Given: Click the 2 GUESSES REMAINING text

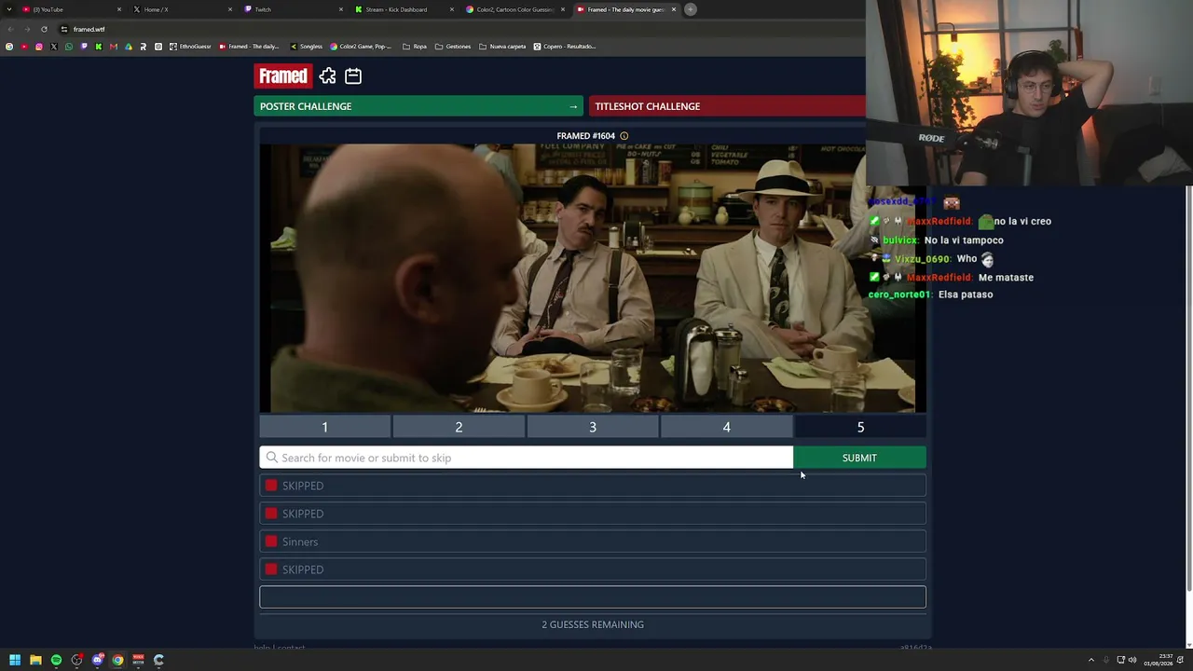Looking at the screenshot, I should [x=593, y=624].
